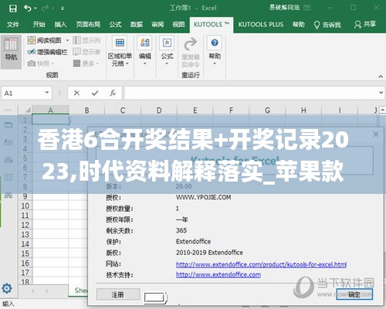Switch to the 插入 ribbon tab
The width and height of the screenshot is (386, 309).
click(60, 25)
